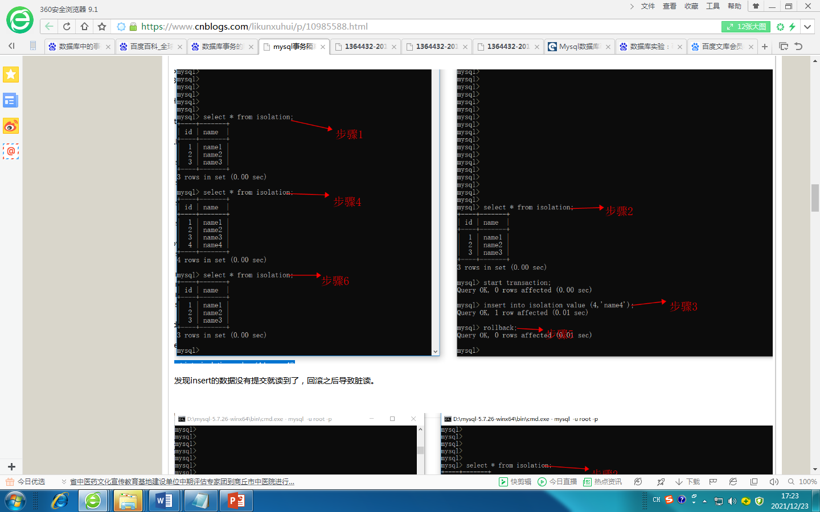Switch to the 百度文库会员 tab

tap(721, 47)
